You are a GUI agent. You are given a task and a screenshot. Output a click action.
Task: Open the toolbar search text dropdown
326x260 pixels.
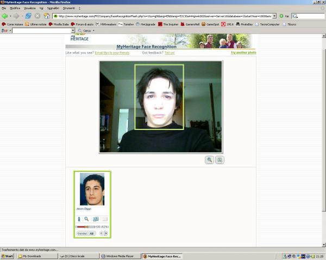[73, 31]
